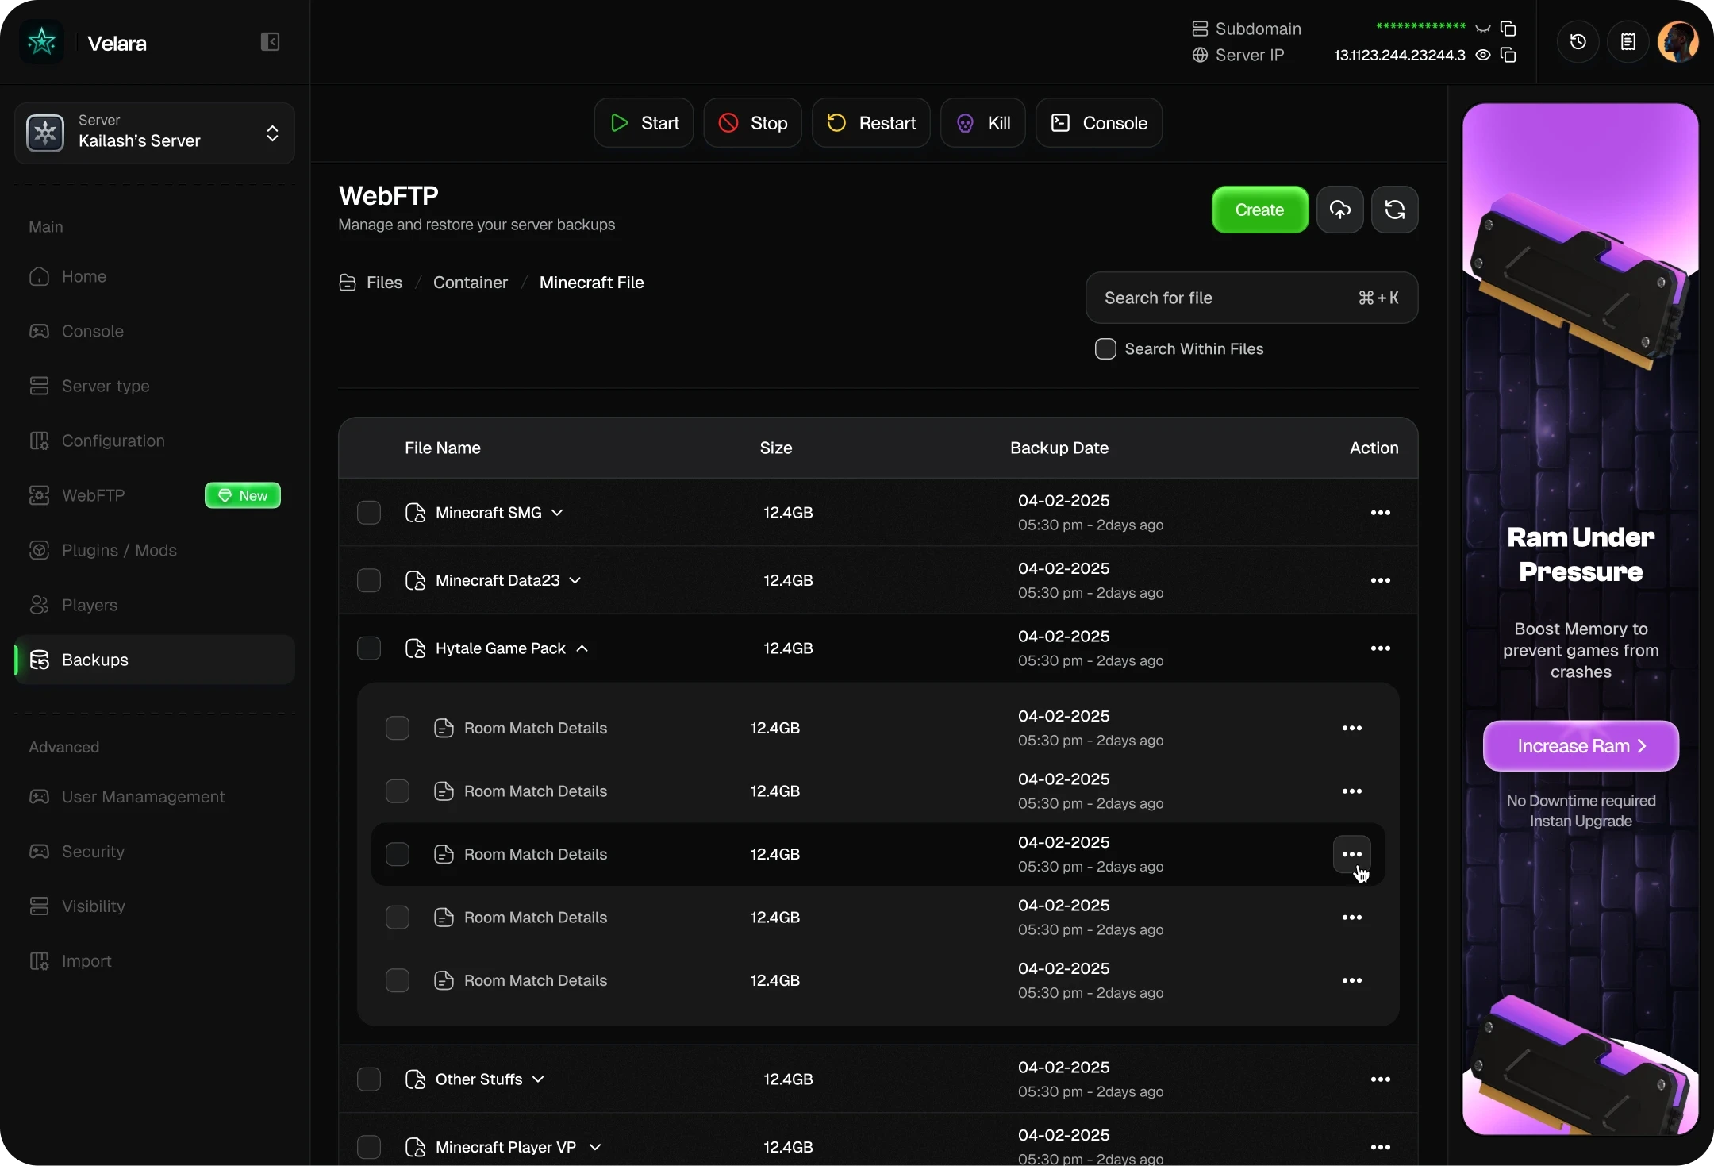Click the Start server button

click(x=644, y=123)
